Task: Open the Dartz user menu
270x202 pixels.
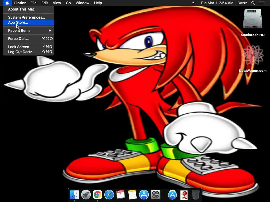Action: [242, 3]
